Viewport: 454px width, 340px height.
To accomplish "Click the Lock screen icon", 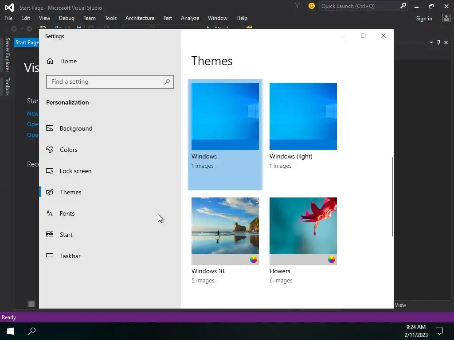I will pos(50,171).
